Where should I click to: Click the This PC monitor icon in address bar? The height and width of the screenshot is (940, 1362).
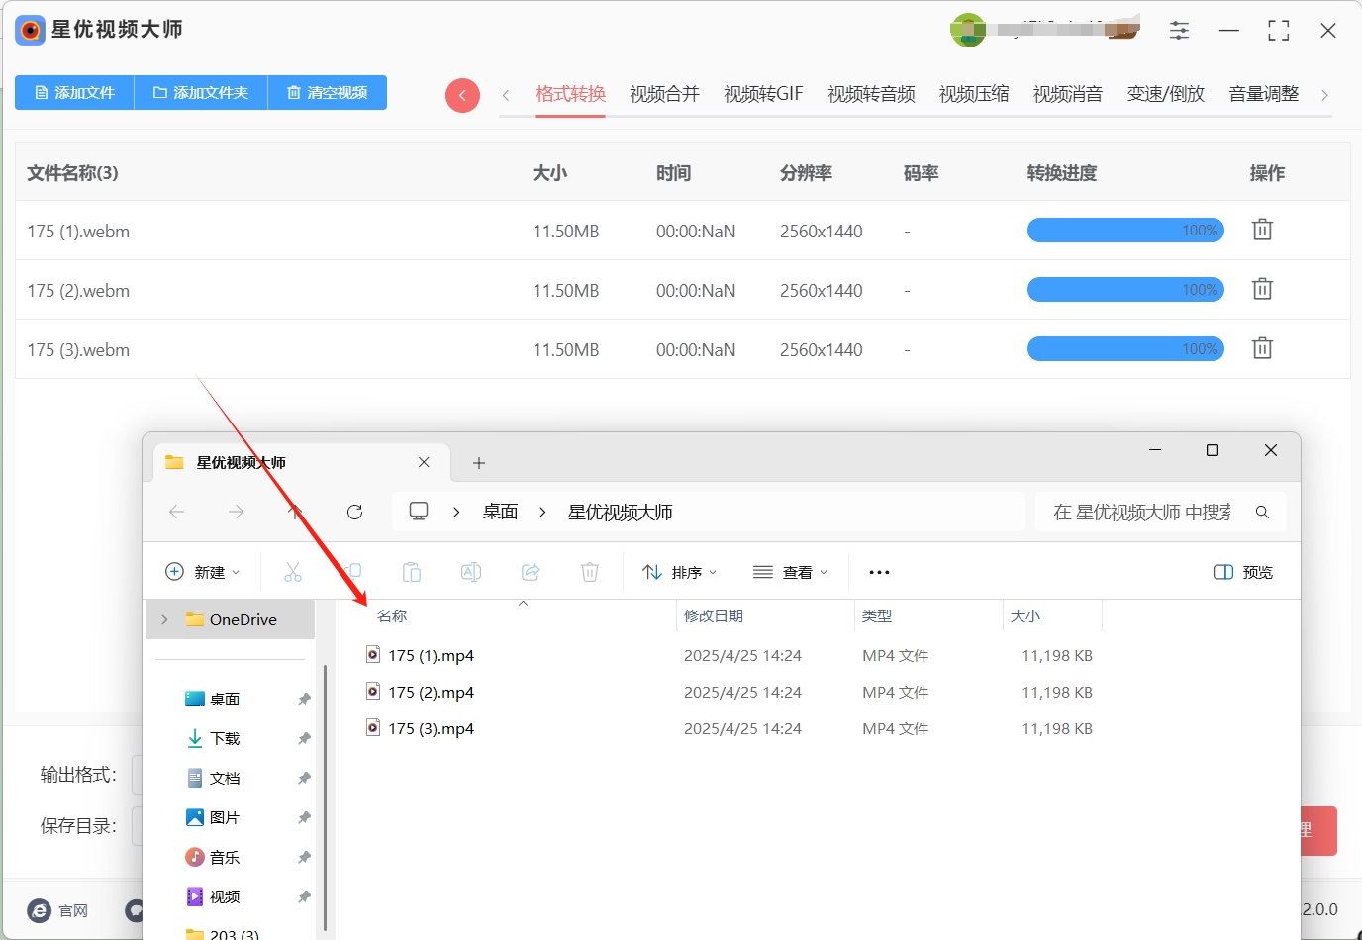pos(419,512)
